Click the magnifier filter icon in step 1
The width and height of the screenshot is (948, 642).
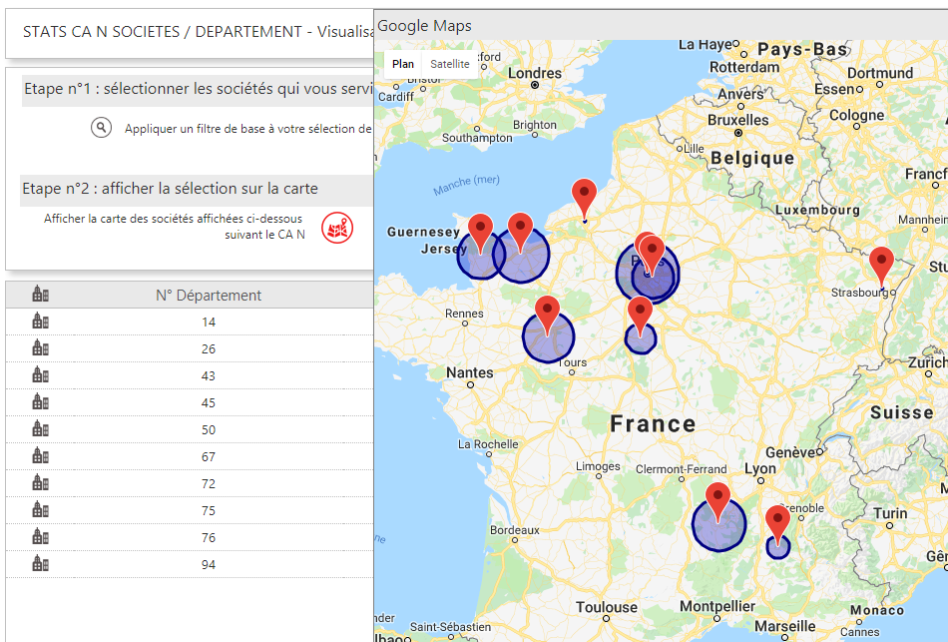pyautogui.click(x=102, y=128)
